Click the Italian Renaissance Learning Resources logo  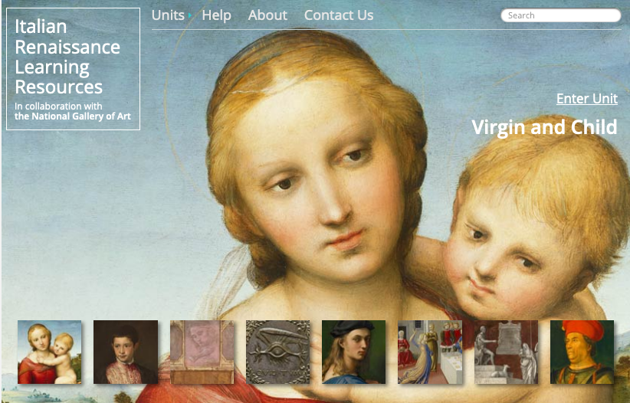73,69
